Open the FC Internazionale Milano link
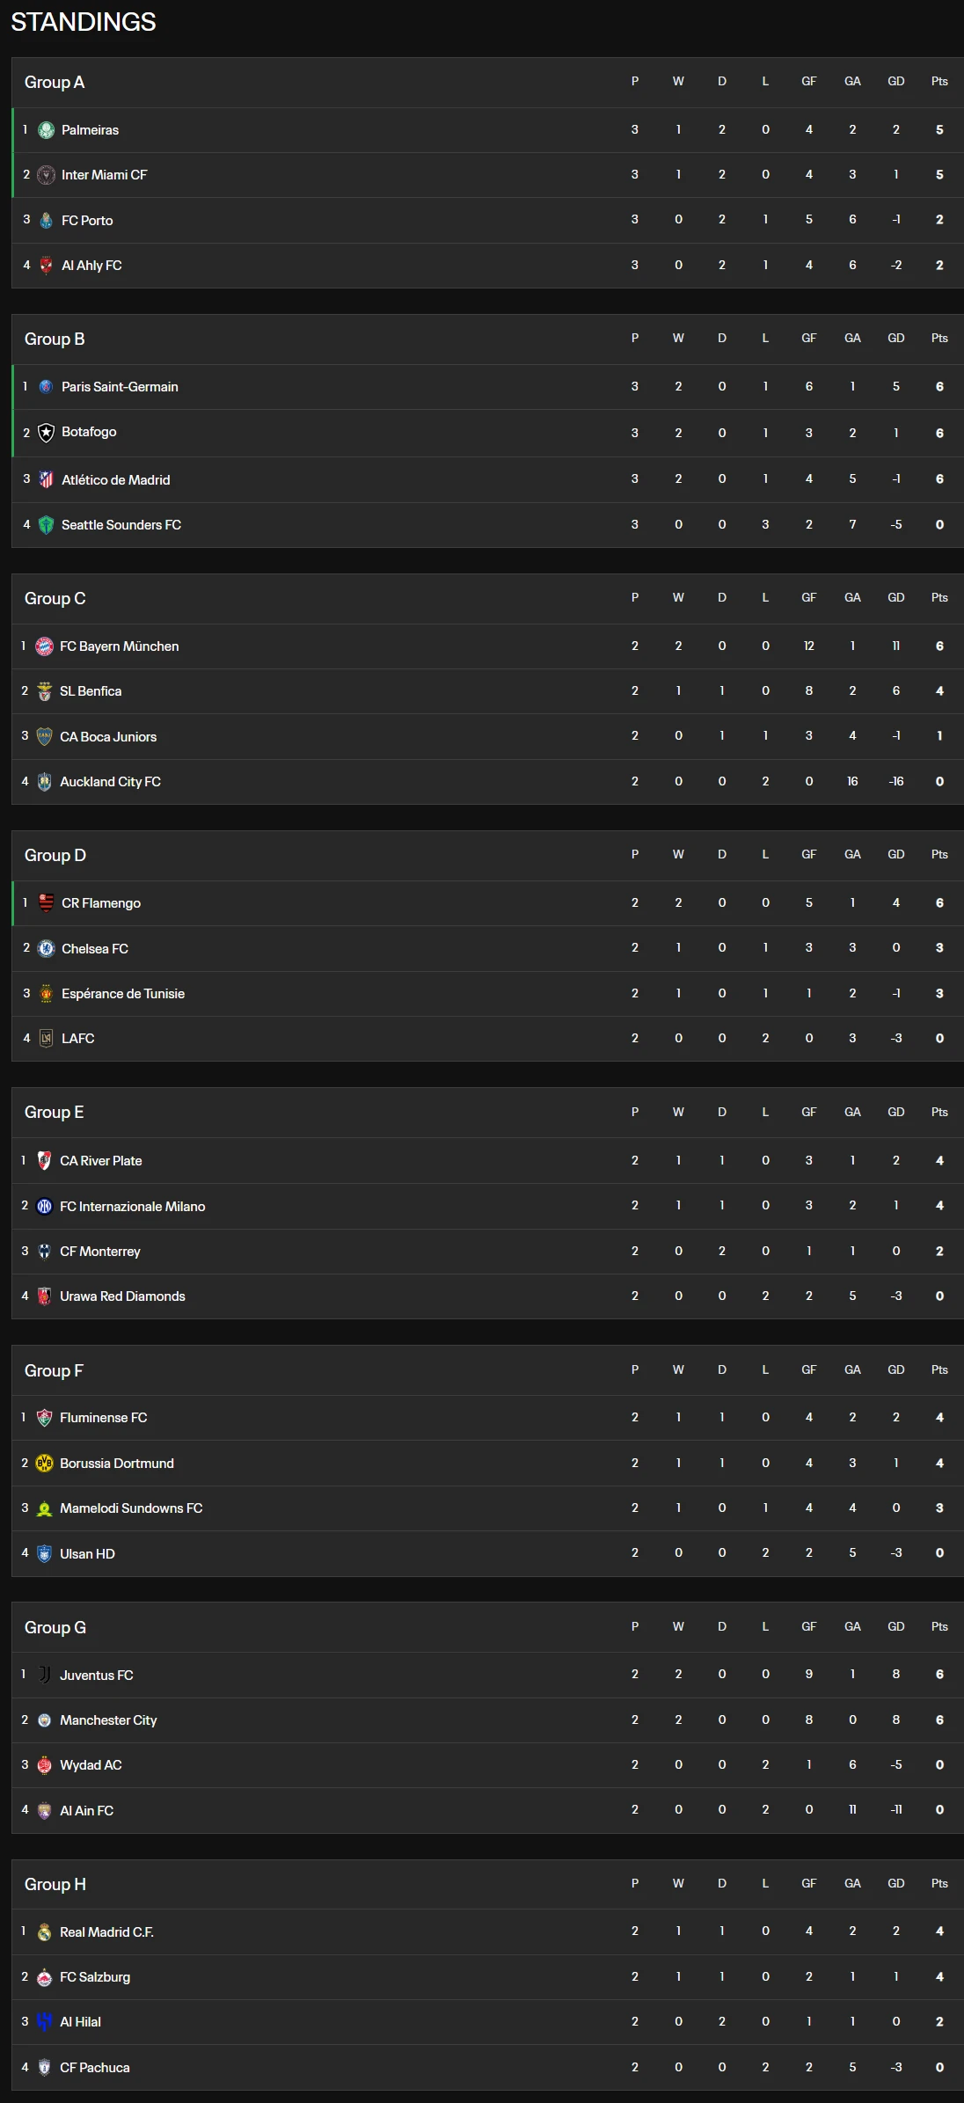964x2103 pixels. point(133,1207)
